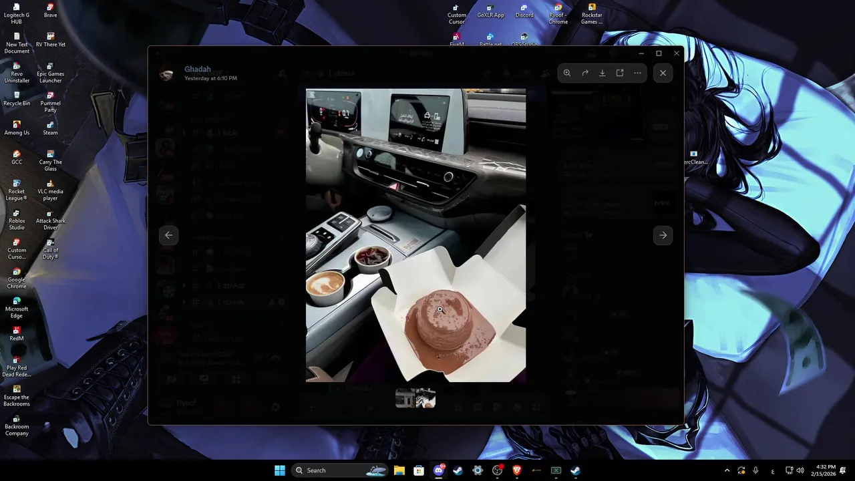Open Google Chrome desktop shortcut

[17, 279]
